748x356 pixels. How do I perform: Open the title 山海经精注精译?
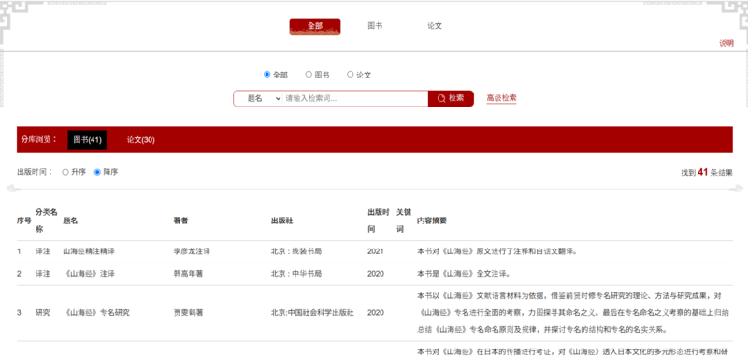(89, 251)
